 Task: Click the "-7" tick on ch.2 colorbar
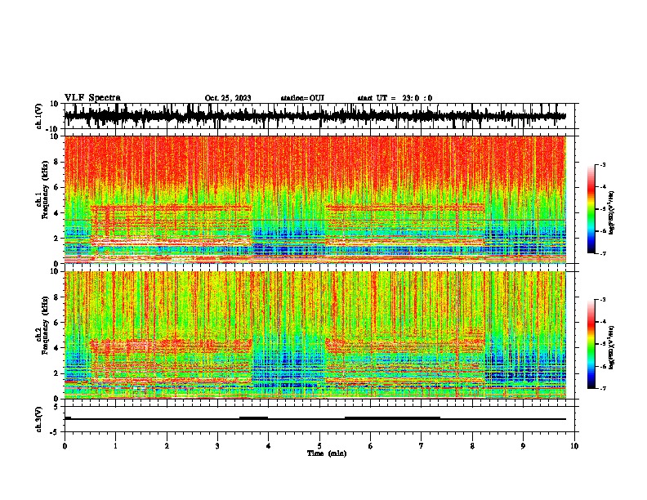602,388
